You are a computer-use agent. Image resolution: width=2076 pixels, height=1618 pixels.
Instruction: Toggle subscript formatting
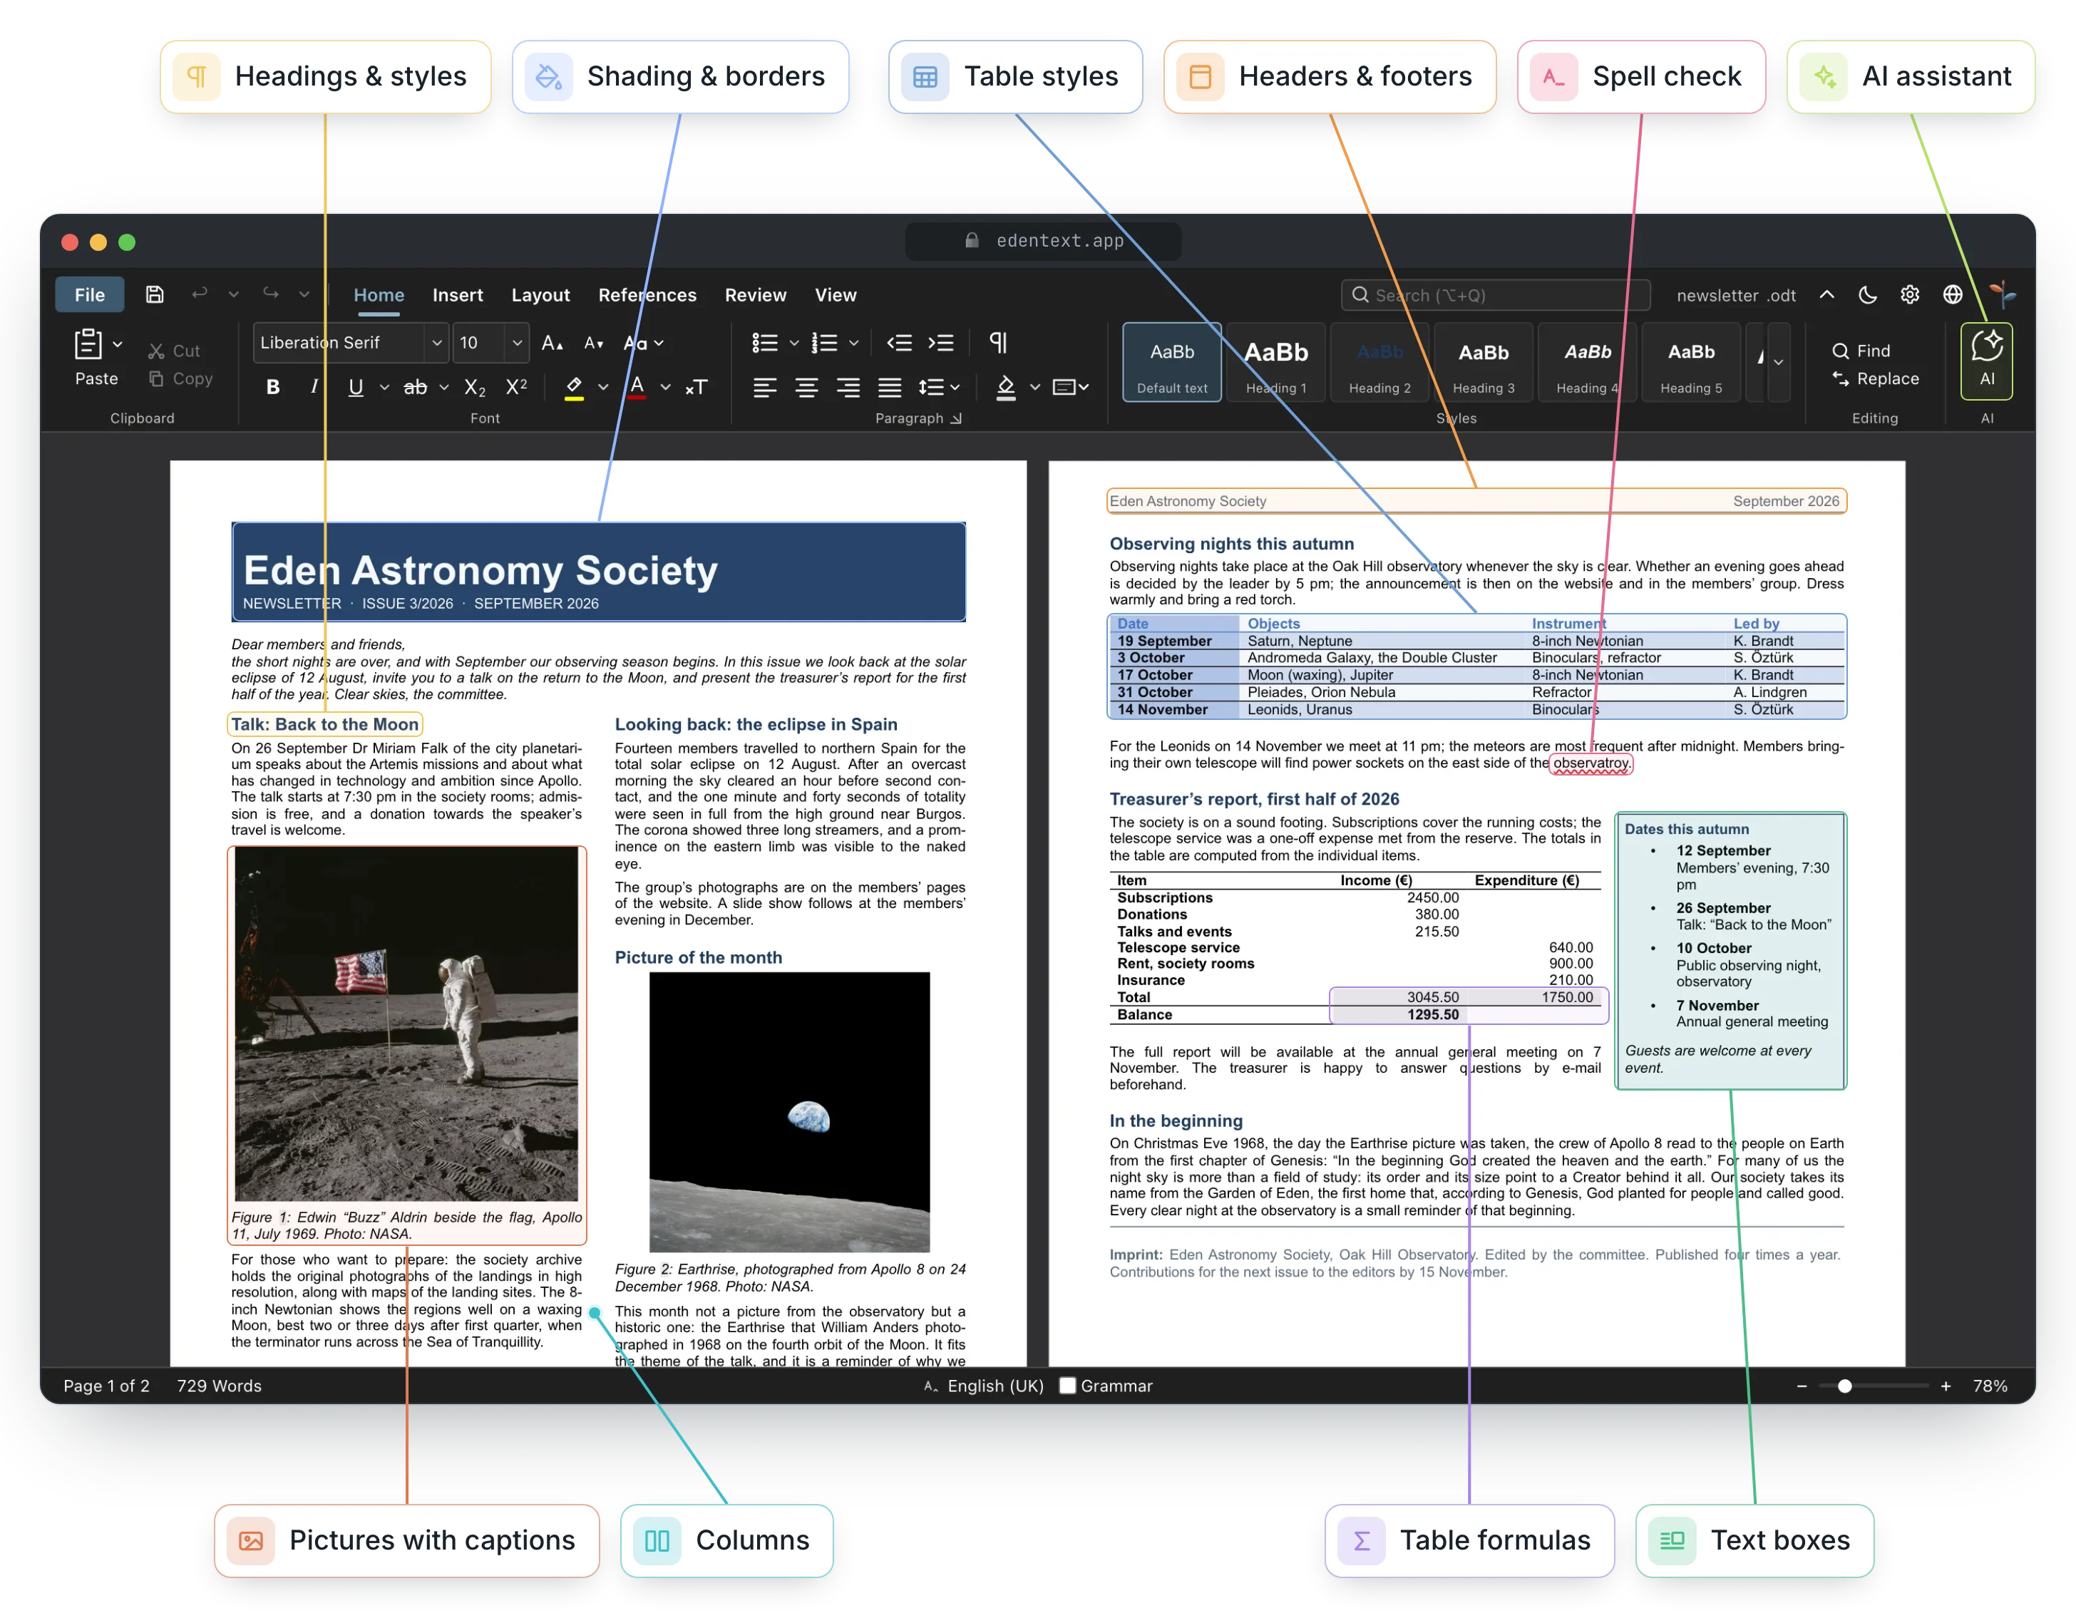coord(474,387)
